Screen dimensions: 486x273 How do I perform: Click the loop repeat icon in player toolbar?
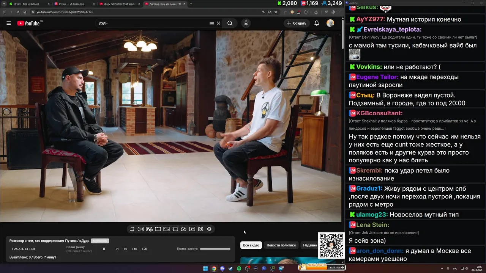[132, 229]
